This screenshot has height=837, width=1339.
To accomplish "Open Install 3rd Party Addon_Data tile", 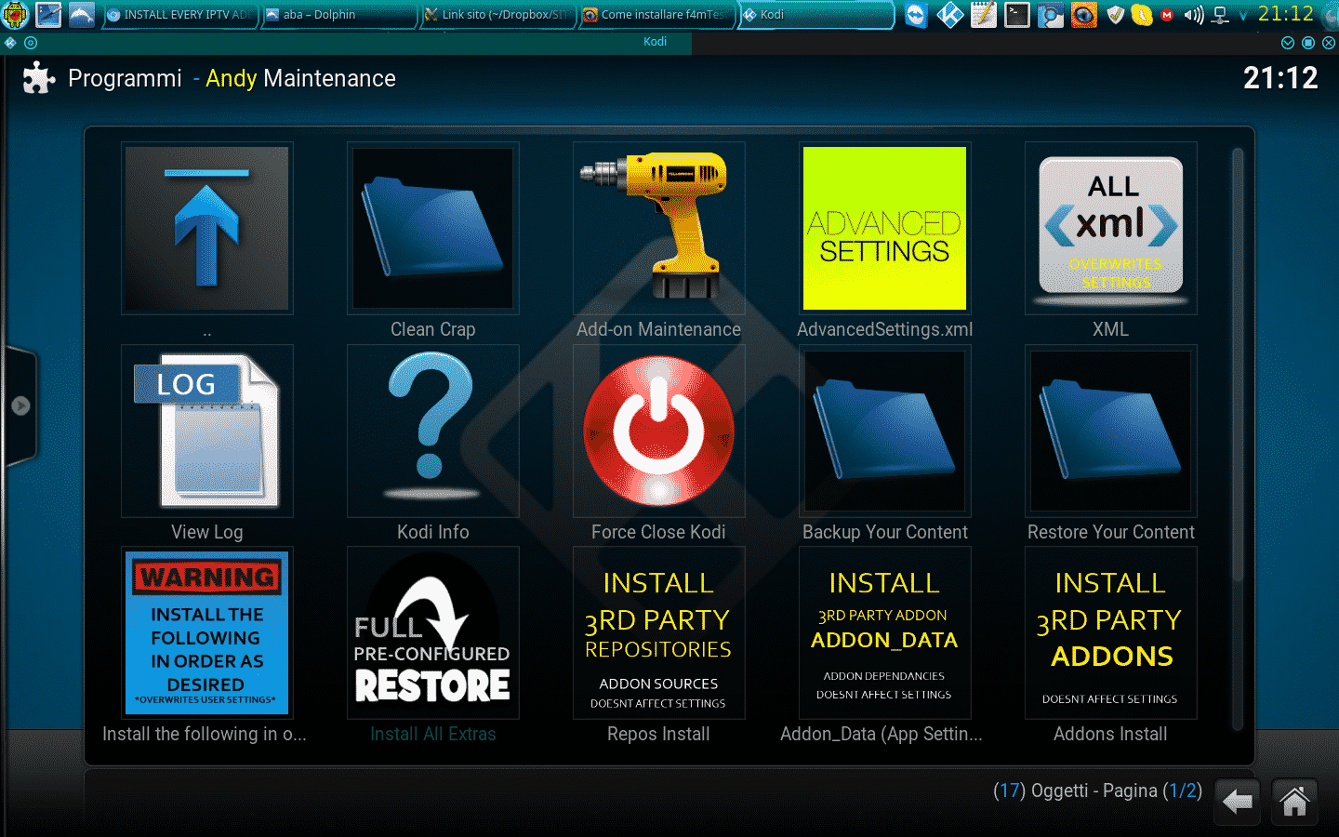I will pyautogui.click(x=885, y=632).
